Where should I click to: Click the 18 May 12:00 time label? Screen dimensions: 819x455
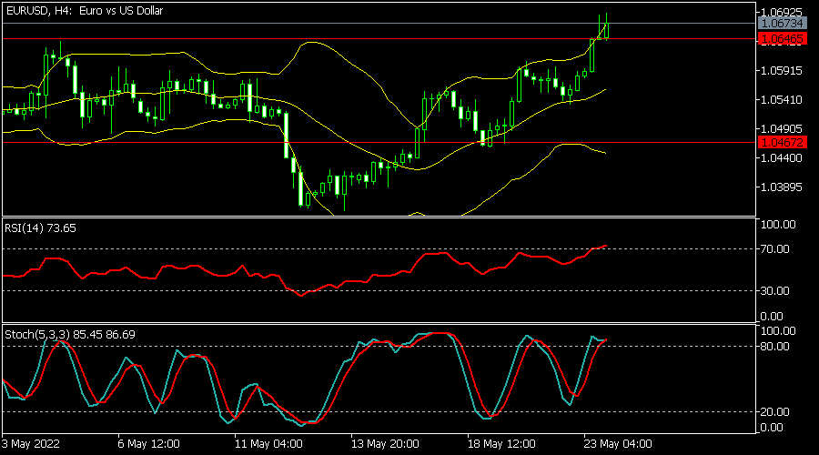(x=501, y=444)
